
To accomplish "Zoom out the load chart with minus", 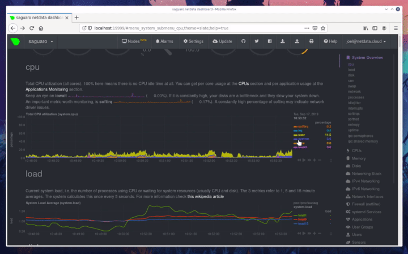I will (320, 234).
